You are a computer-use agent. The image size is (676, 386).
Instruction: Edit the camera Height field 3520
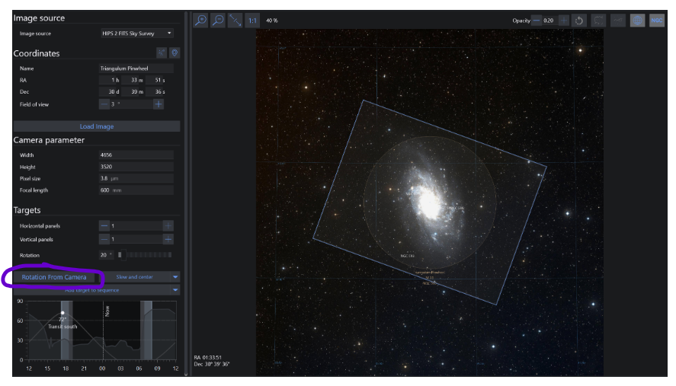(136, 166)
